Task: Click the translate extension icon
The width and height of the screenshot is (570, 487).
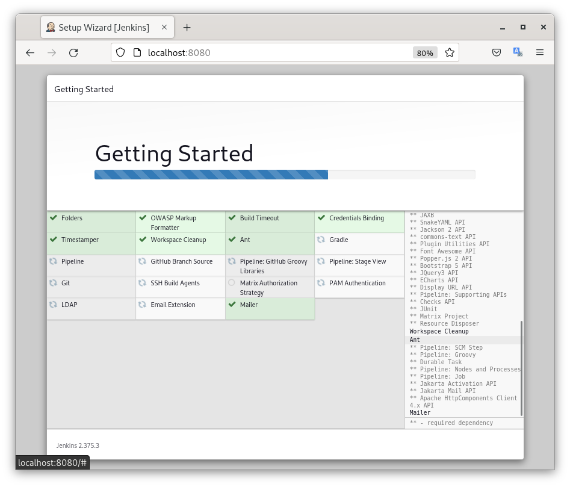Action: coord(518,53)
